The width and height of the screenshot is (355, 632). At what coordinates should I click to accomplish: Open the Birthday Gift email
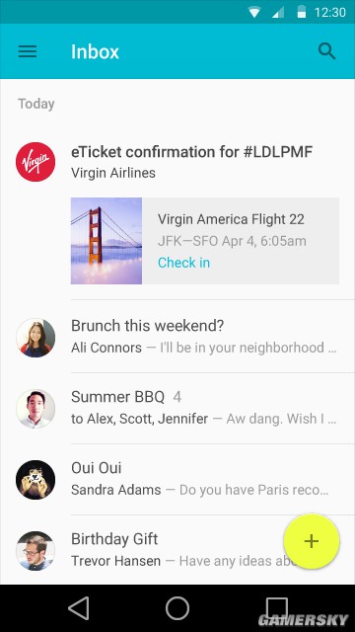click(177, 550)
